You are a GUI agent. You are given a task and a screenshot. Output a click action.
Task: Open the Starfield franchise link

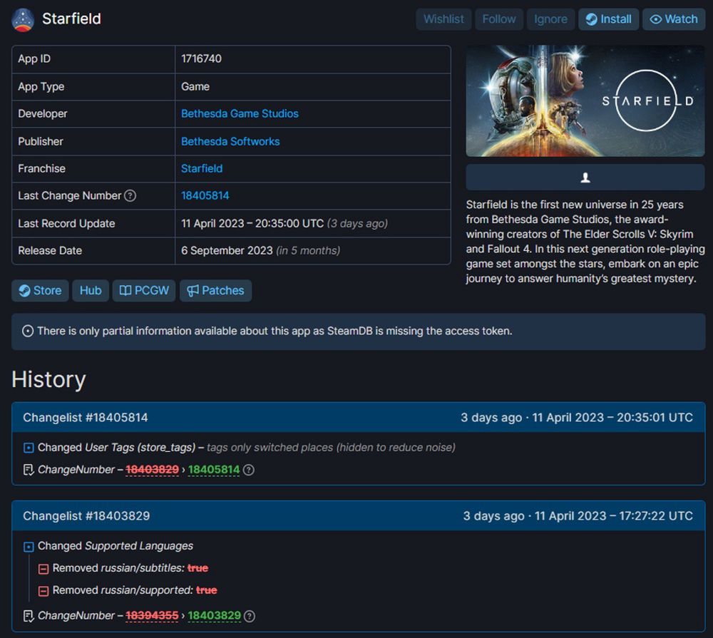(x=202, y=169)
